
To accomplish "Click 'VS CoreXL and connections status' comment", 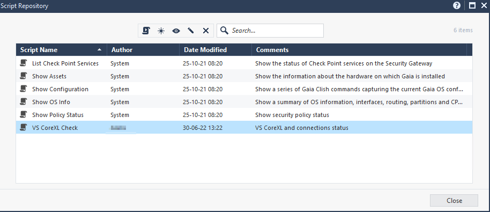I will click(302, 128).
